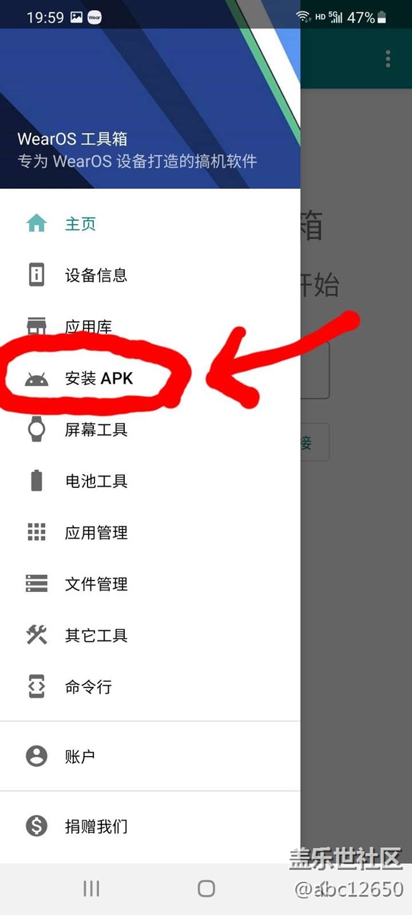Go to 账户 account page
Screen dimensions: 412x915
[x=150, y=756]
